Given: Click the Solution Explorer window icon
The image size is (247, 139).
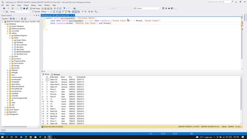Looking at the screenshot, I should 163,8.
